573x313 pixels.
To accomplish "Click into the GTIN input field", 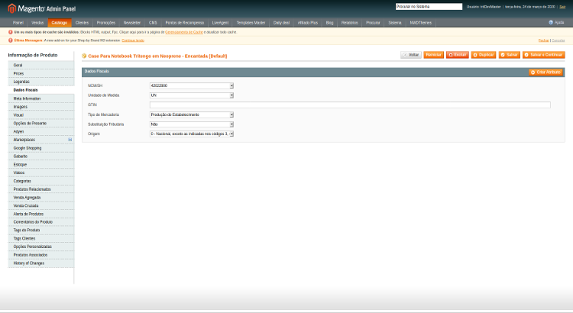I will tap(350, 105).
